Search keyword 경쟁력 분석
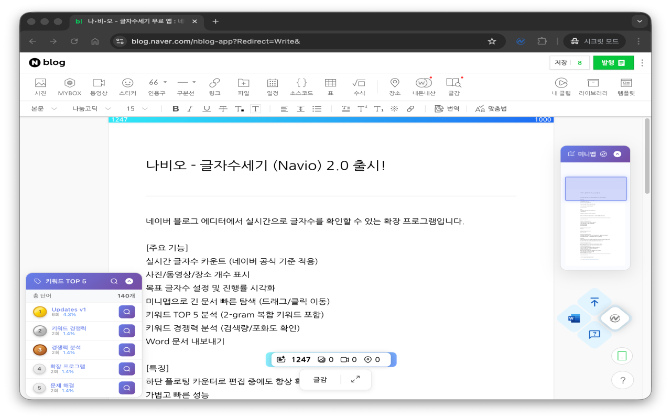 (x=127, y=350)
